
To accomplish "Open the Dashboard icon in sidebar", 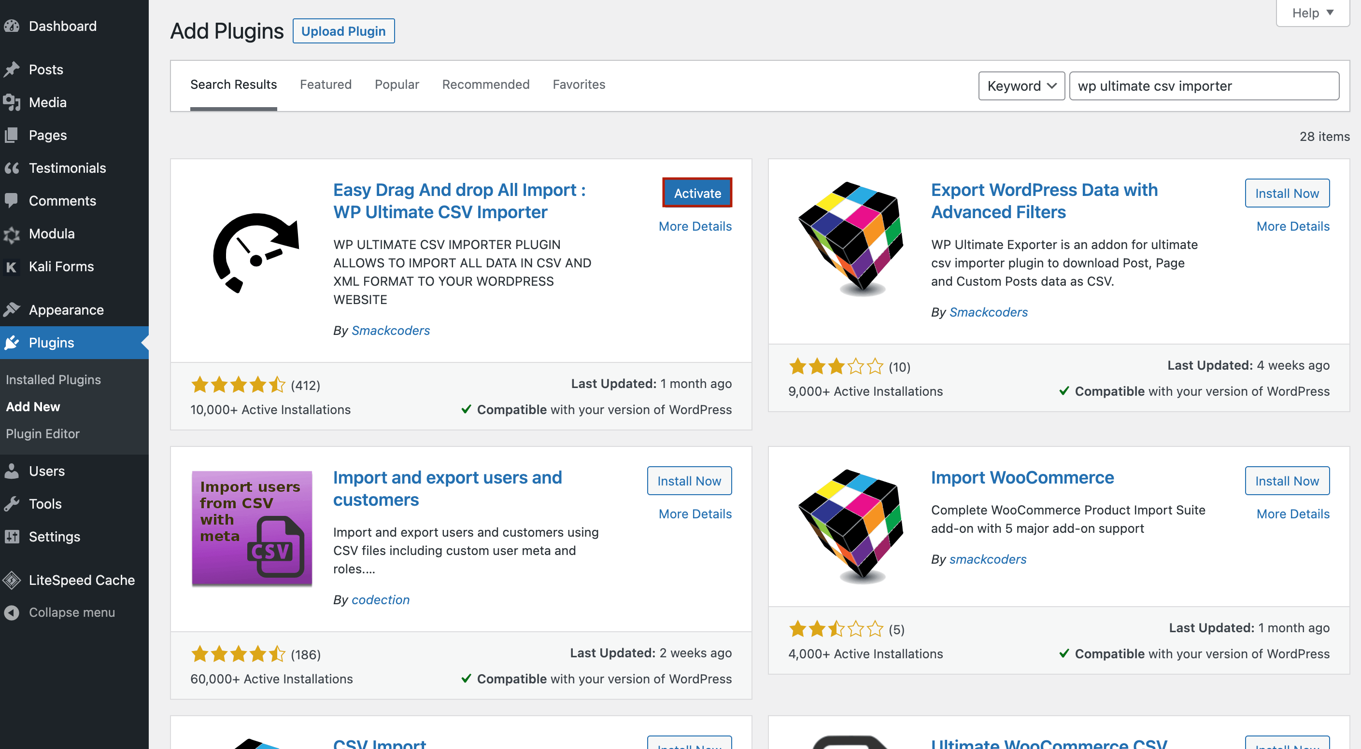I will (x=12, y=26).
